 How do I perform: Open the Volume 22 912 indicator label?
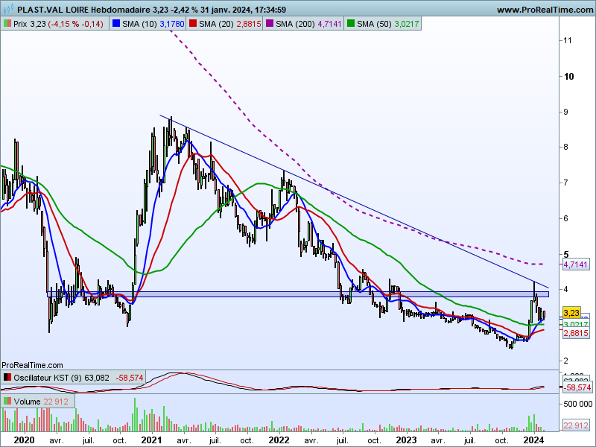[x=41, y=402]
